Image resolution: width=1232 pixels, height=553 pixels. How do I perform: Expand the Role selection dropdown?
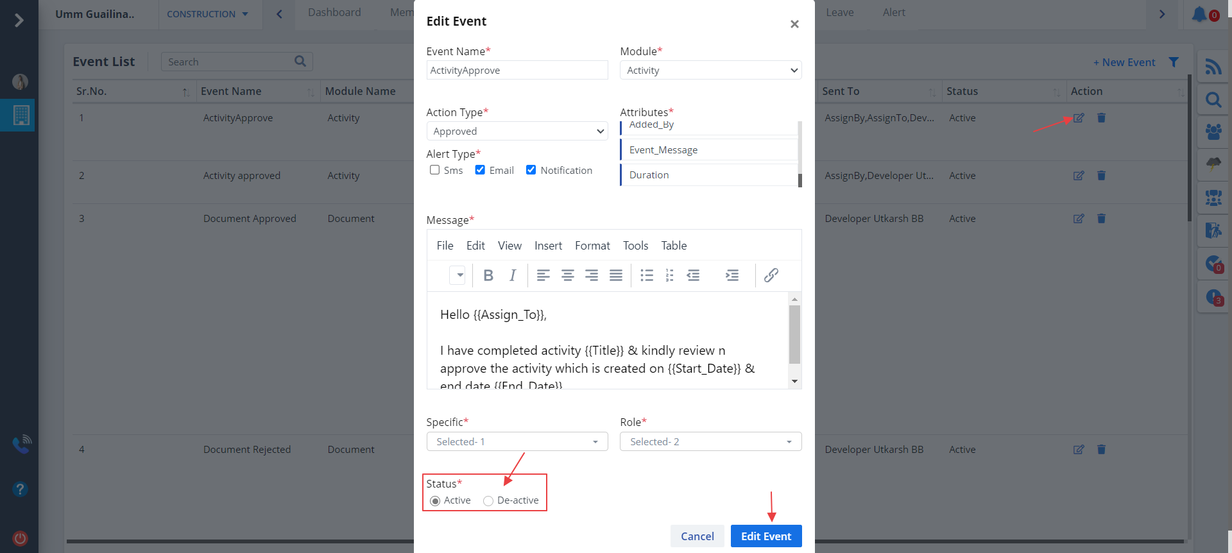[710, 442]
